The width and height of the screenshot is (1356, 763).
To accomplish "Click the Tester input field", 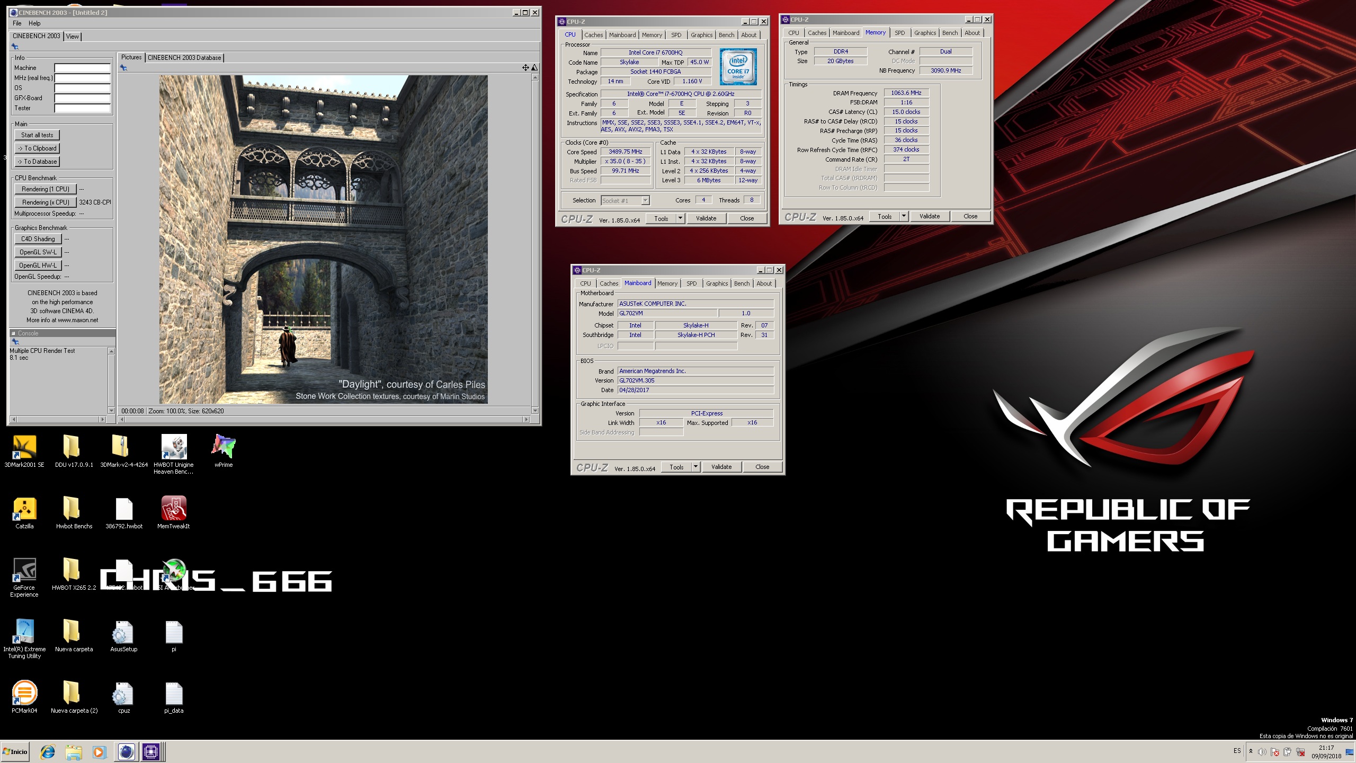I will [82, 108].
